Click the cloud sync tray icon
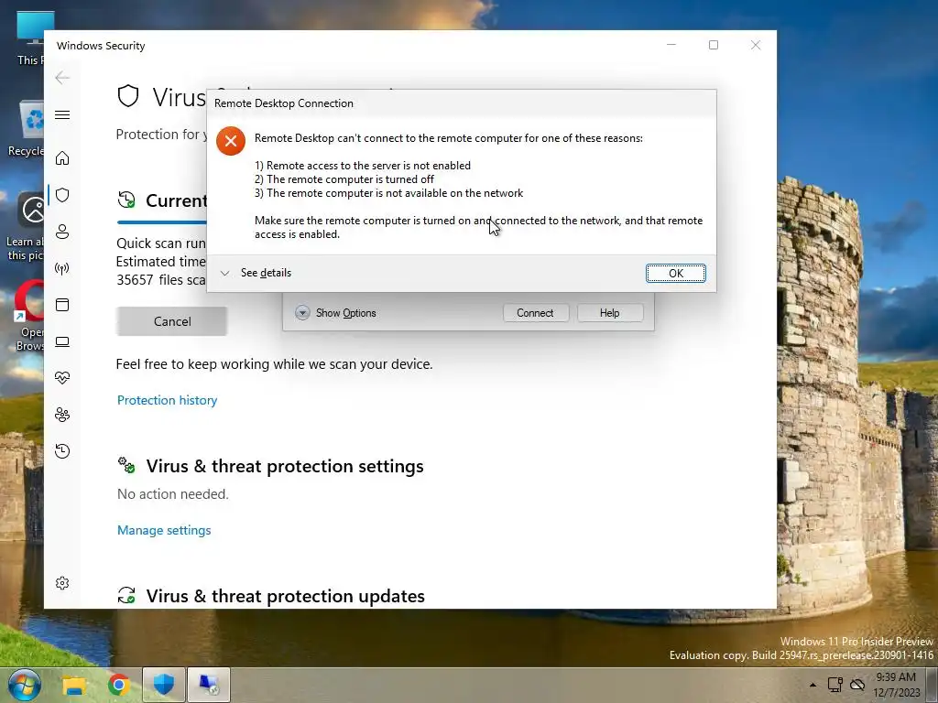 coord(857,685)
